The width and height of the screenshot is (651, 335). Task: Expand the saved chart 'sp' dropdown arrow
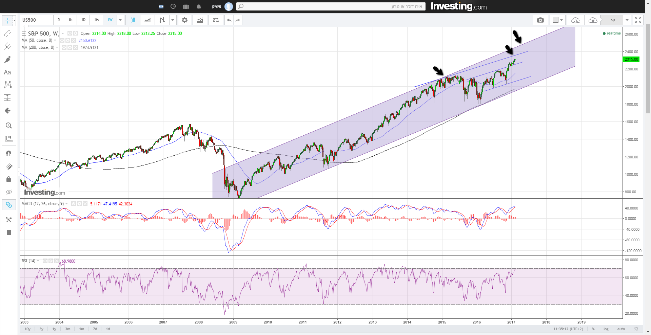click(x=627, y=20)
